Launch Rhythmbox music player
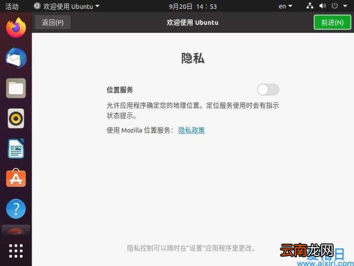 pos(16,118)
